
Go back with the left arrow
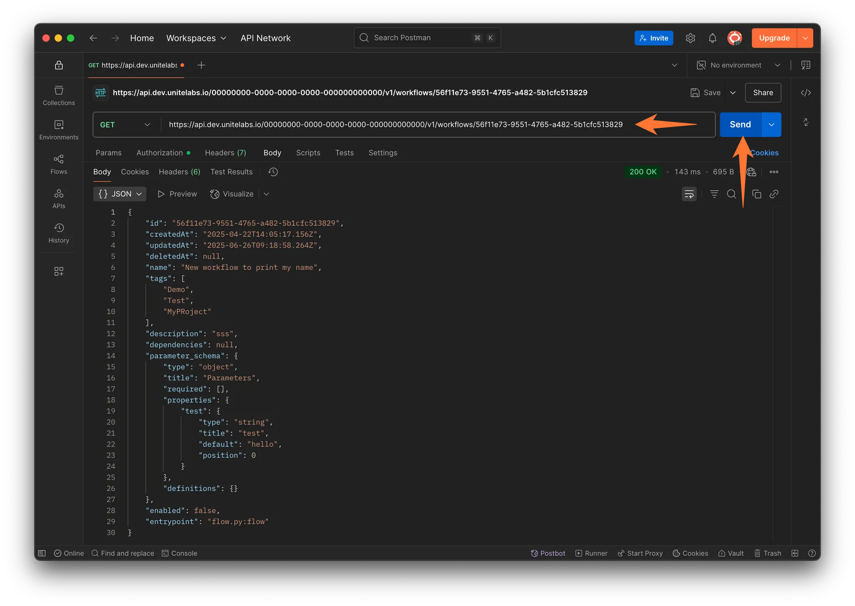pyautogui.click(x=93, y=38)
